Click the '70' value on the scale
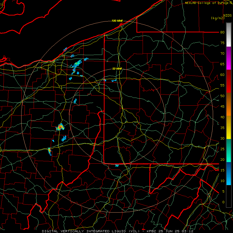233x233 pixels. coord(222,54)
